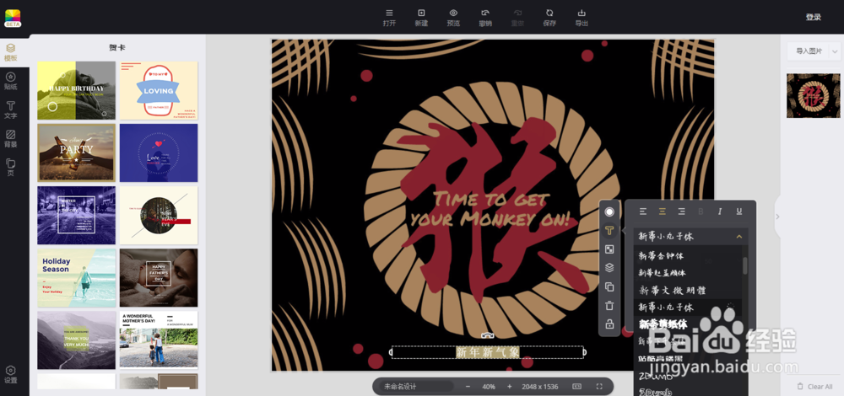Screen dimensions: 844x396
Task: Open the transparency checker tool
Action: pyautogui.click(x=609, y=249)
